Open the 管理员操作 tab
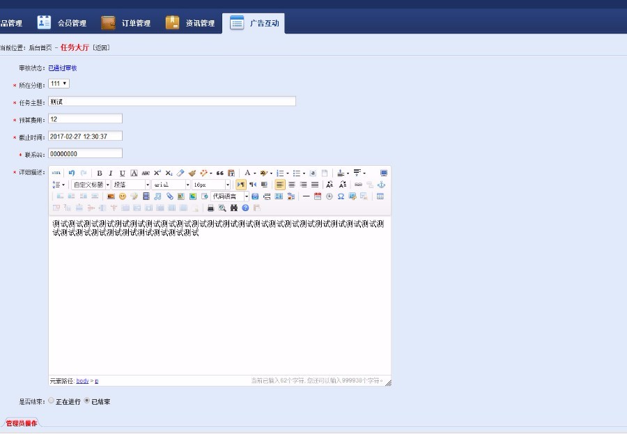Image resolution: width=627 pixels, height=434 pixels. click(22, 423)
